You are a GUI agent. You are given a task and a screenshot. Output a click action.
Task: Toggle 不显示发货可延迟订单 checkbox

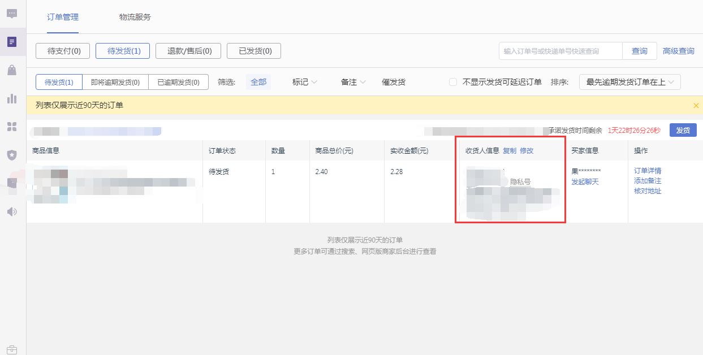pyautogui.click(x=452, y=82)
